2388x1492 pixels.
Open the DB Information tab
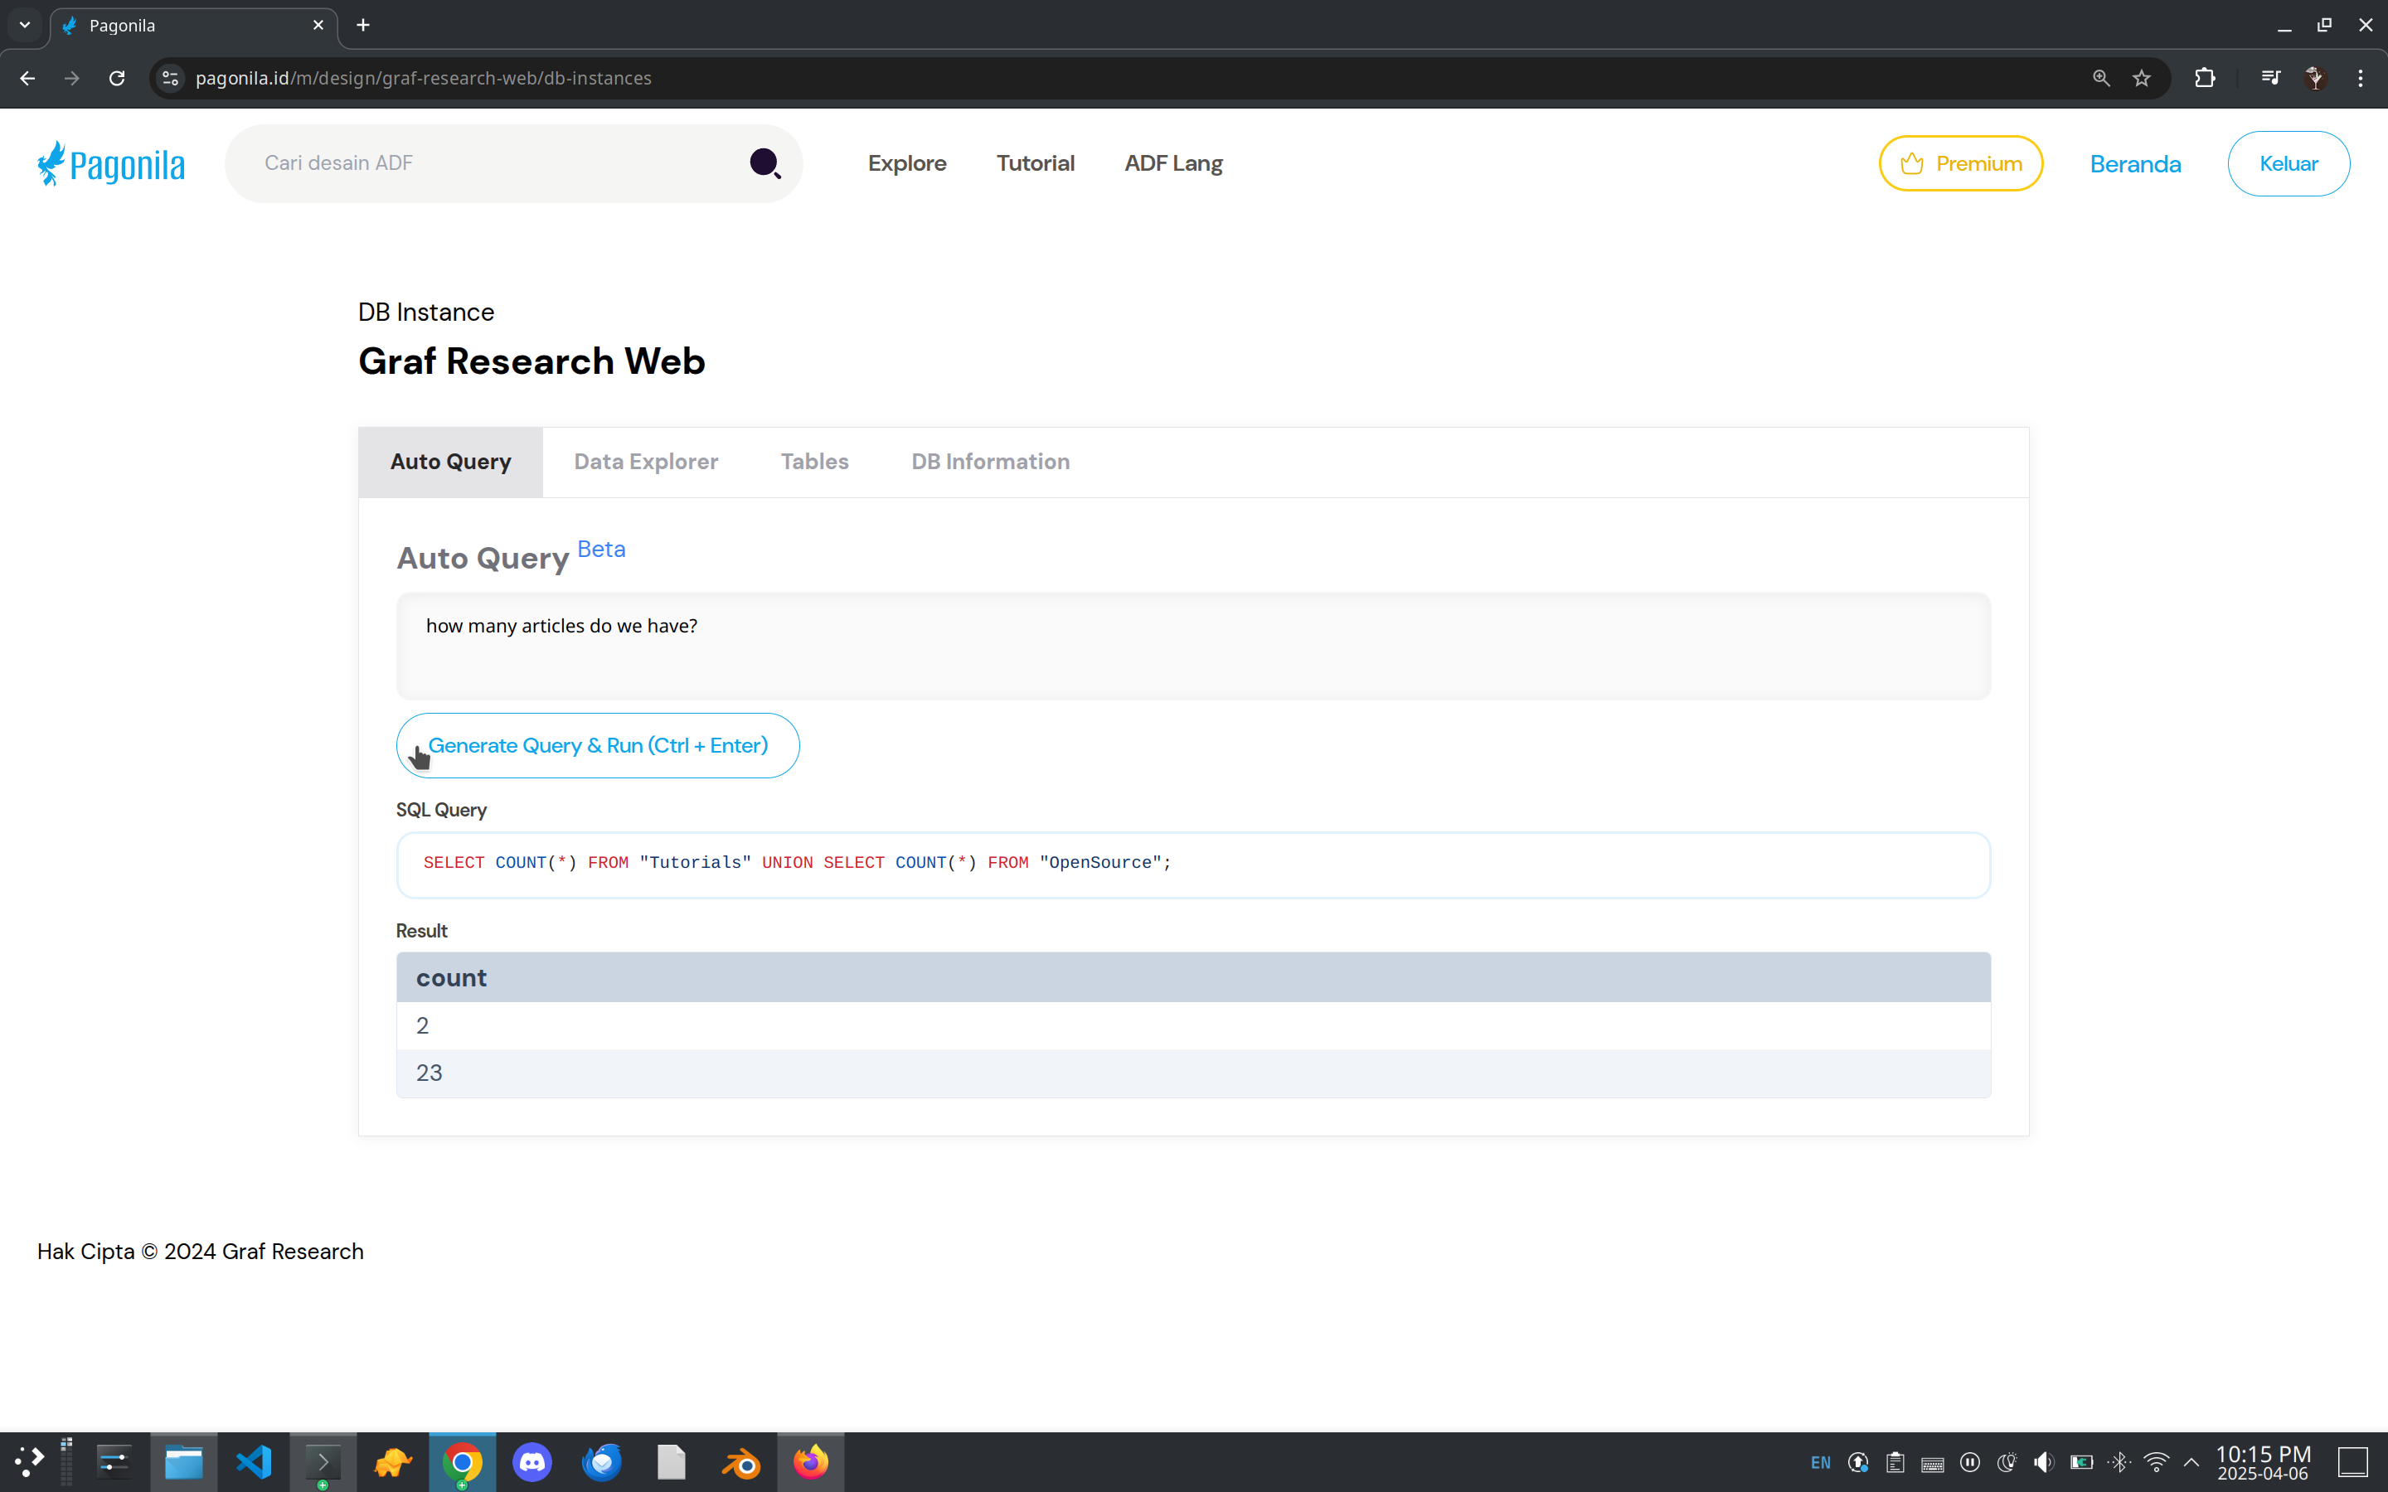point(990,462)
